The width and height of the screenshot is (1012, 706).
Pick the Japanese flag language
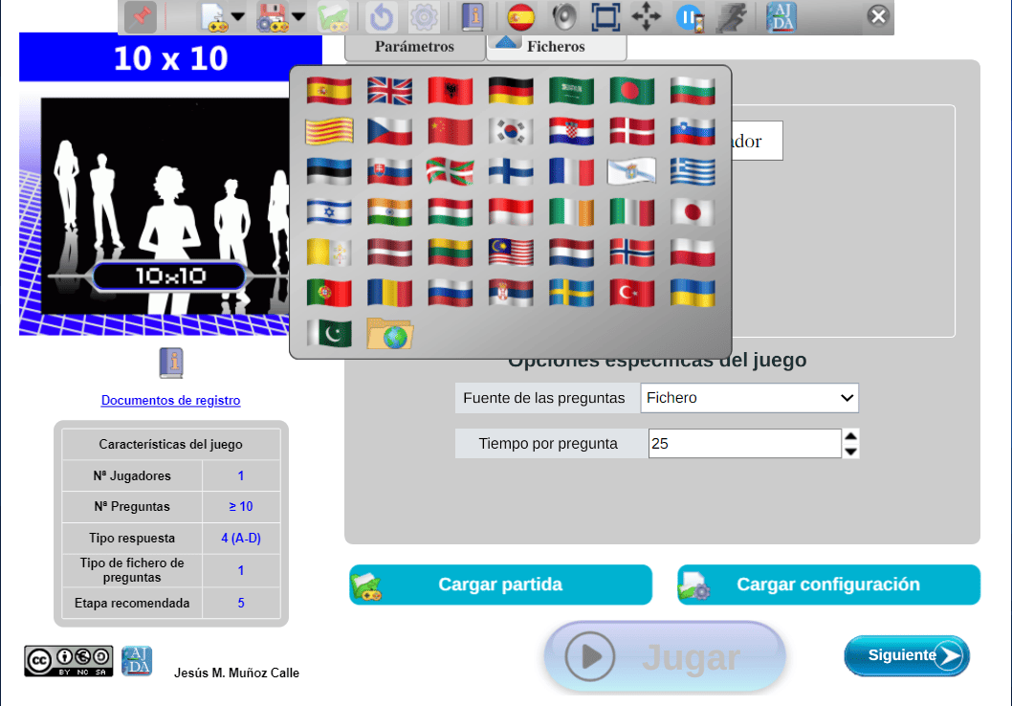pyautogui.click(x=693, y=211)
